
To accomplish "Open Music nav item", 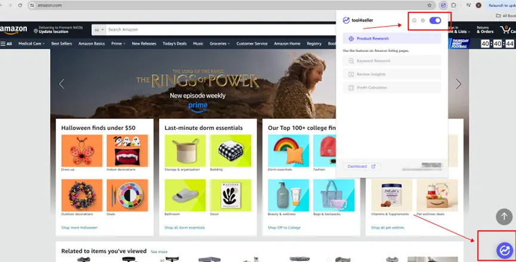I will click(x=198, y=43).
